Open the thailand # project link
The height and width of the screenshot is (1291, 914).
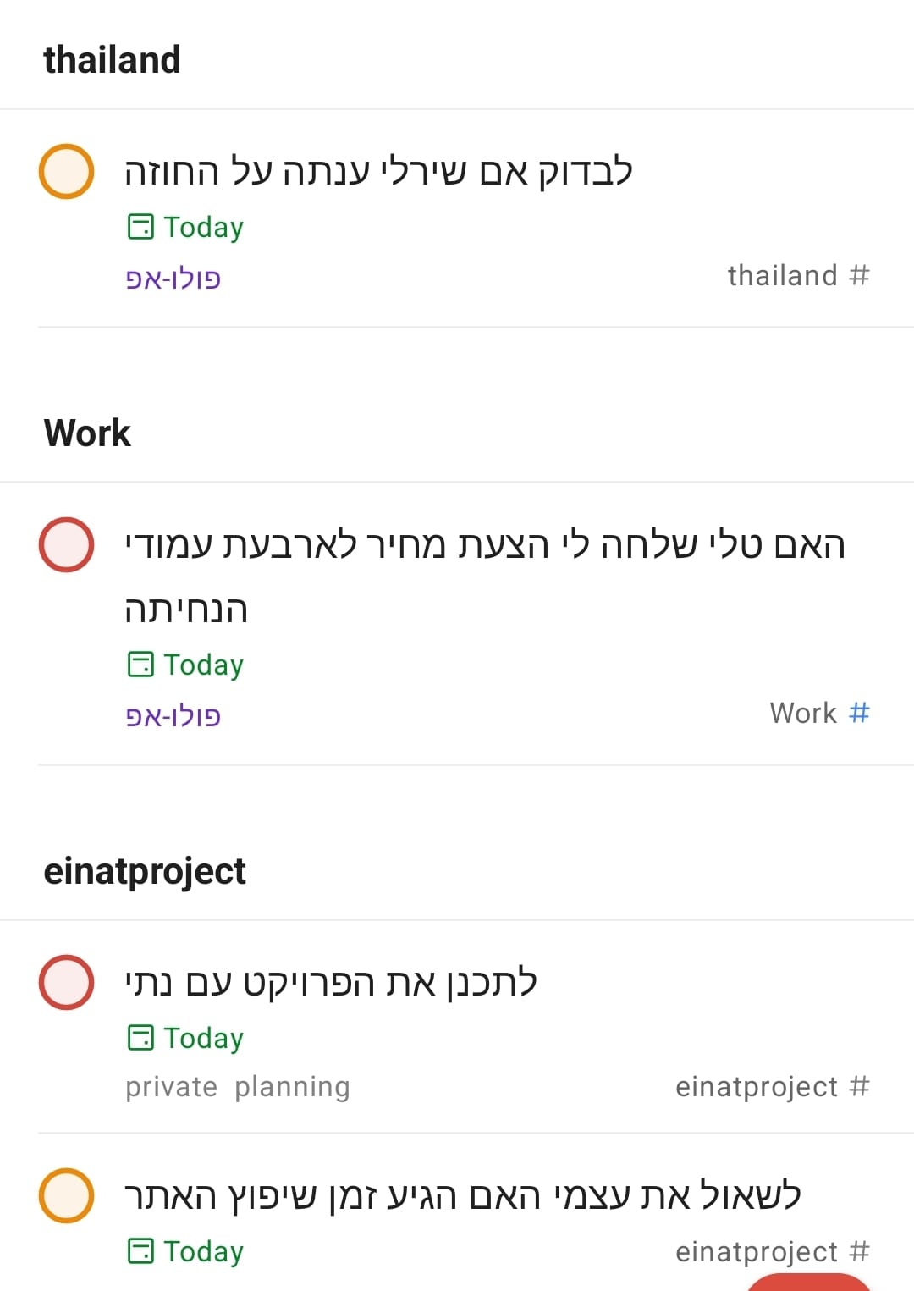[x=798, y=276]
